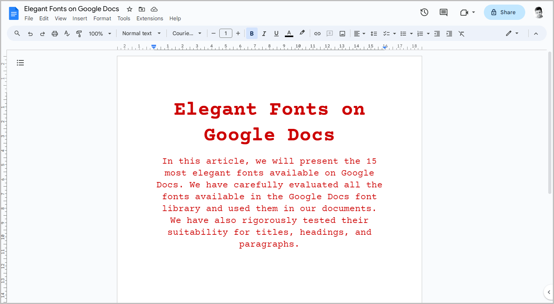The height and width of the screenshot is (304, 554).
Task: Set the font size in the size field
Action: click(226, 33)
